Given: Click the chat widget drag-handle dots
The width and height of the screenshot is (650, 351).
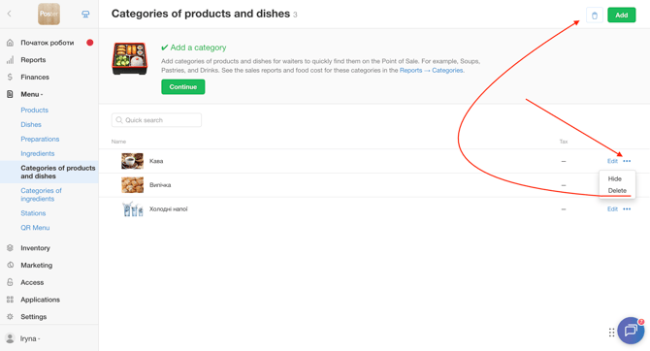Looking at the screenshot, I should (611, 333).
